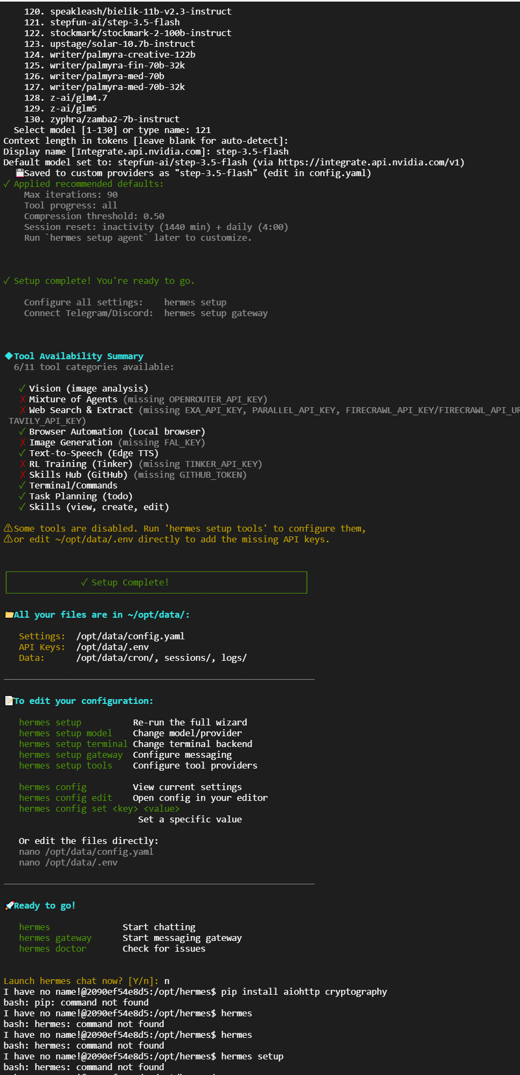
Task: Click the /opt/data/config.yaml path next to Settings
Action: [x=130, y=636]
